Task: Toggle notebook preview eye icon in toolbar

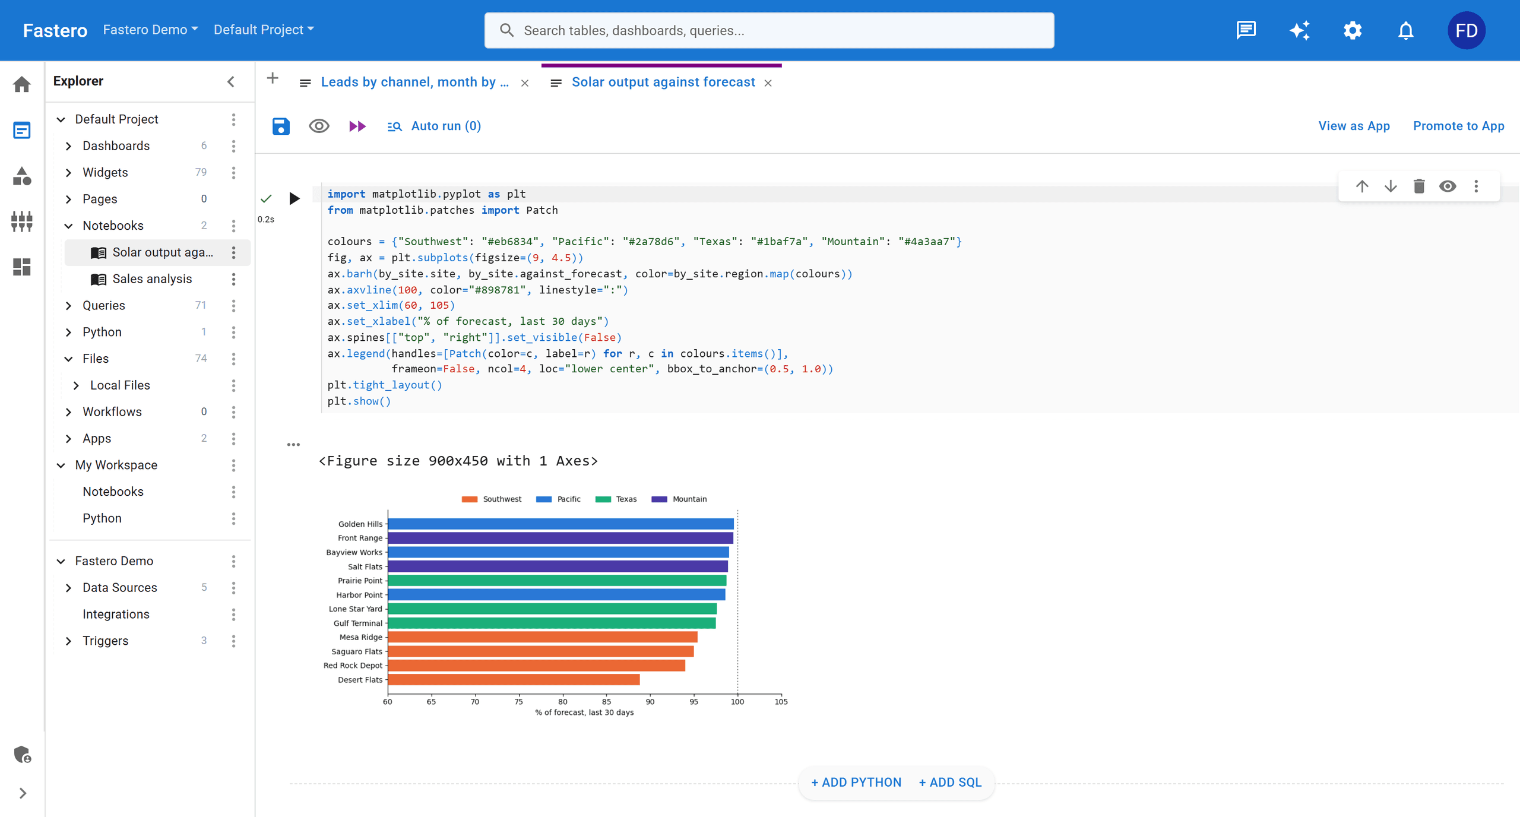Action: [319, 126]
